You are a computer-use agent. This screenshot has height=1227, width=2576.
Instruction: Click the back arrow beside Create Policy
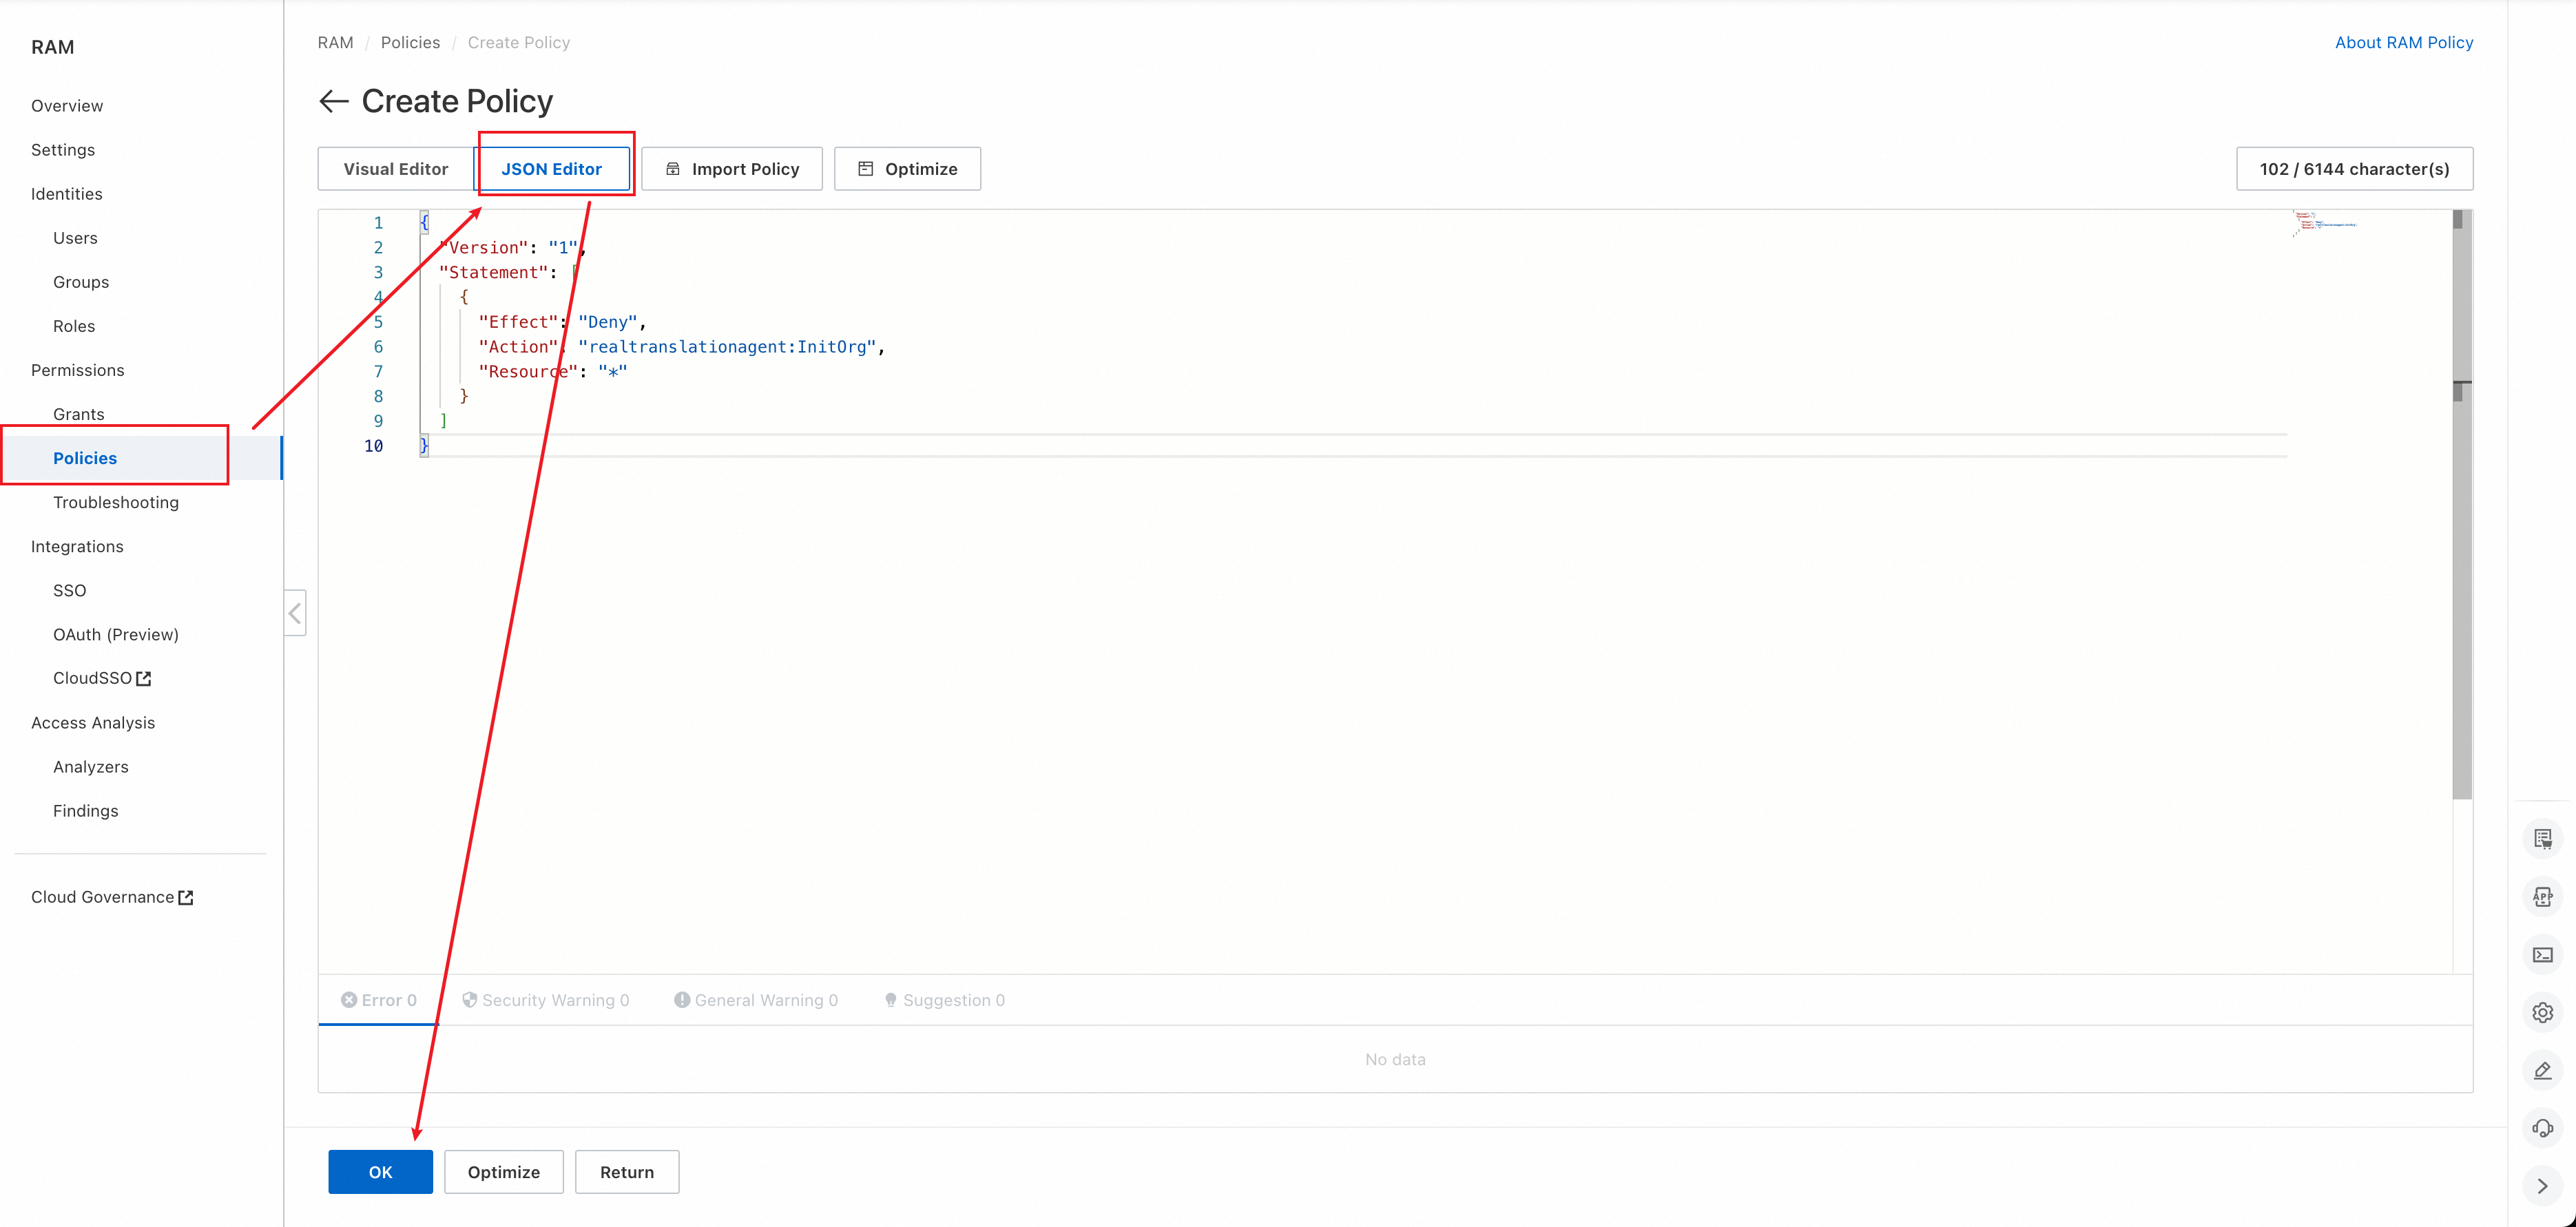click(333, 101)
